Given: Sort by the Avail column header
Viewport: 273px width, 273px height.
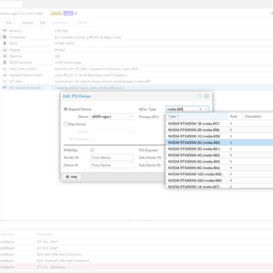Looking at the screenshot, I should tap(235, 116).
